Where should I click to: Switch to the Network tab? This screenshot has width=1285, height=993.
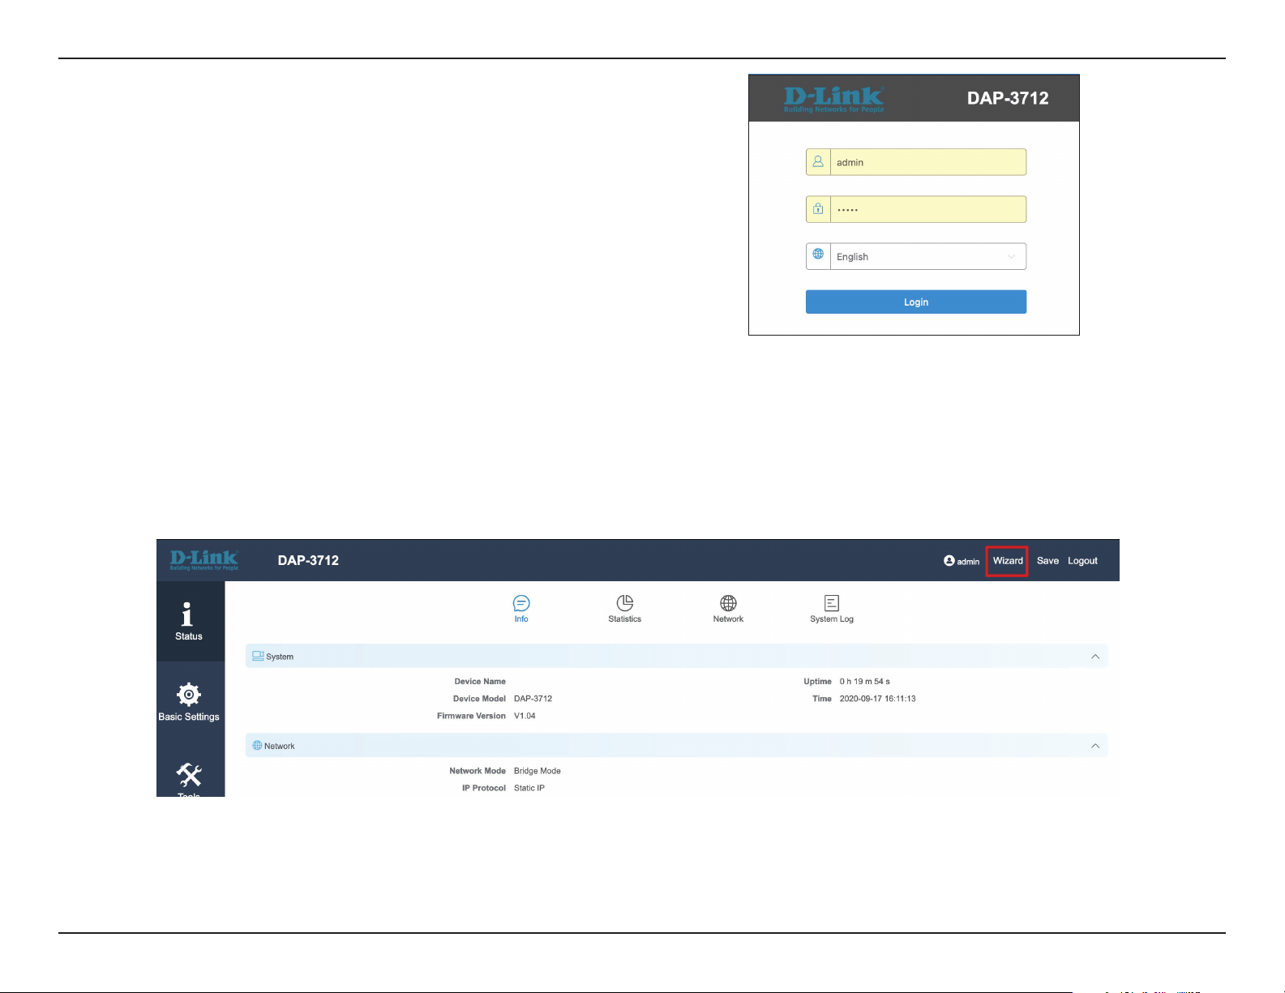click(x=728, y=609)
